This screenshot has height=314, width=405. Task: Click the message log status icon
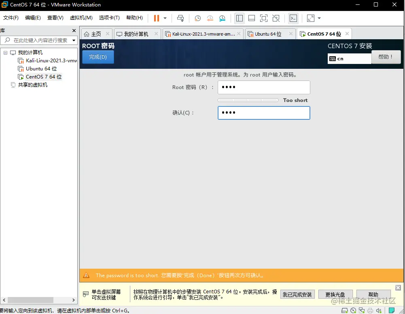pyautogui.click(x=392, y=310)
